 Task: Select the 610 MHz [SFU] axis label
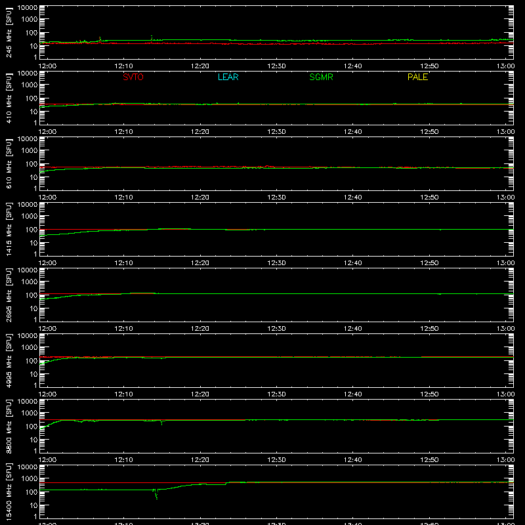coord(9,163)
